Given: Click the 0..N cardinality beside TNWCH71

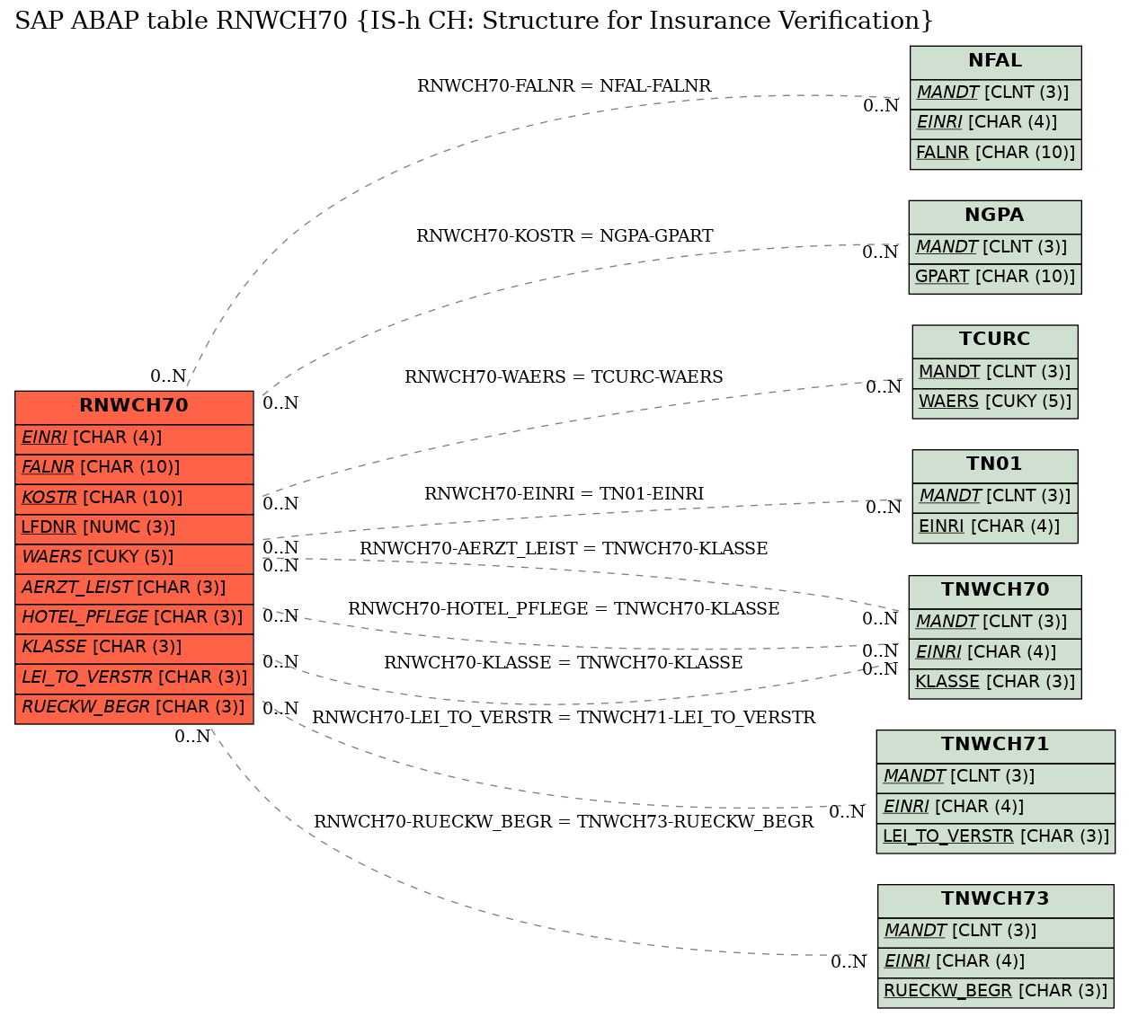Looking at the screenshot, I should [x=847, y=812].
